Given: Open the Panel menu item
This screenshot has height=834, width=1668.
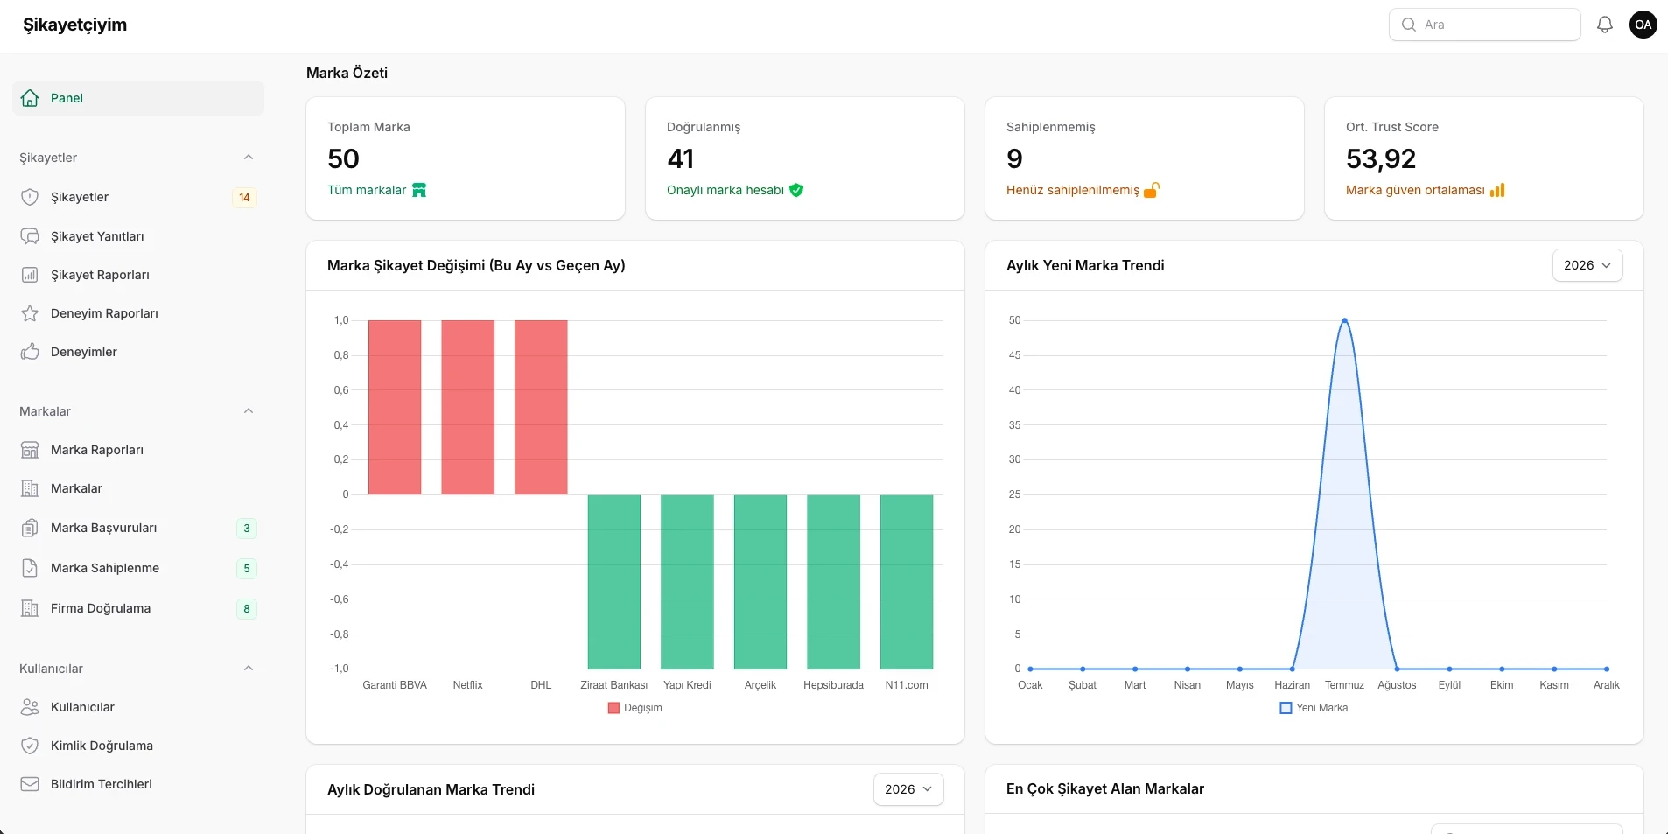Looking at the screenshot, I should point(138,98).
